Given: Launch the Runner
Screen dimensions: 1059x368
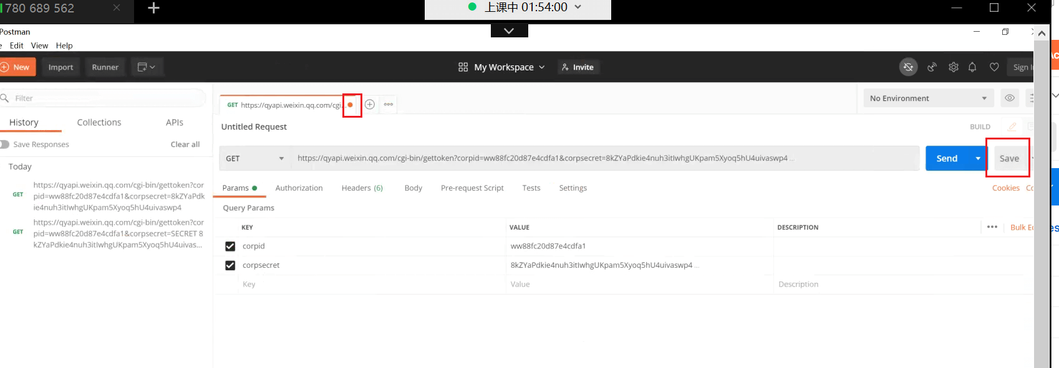Looking at the screenshot, I should (x=105, y=67).
